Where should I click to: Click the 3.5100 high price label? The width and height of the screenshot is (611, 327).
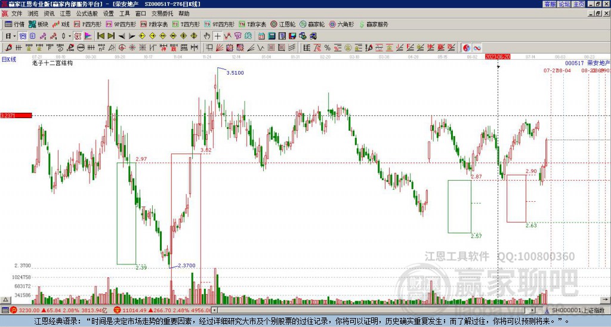click(x=235, y=72)
